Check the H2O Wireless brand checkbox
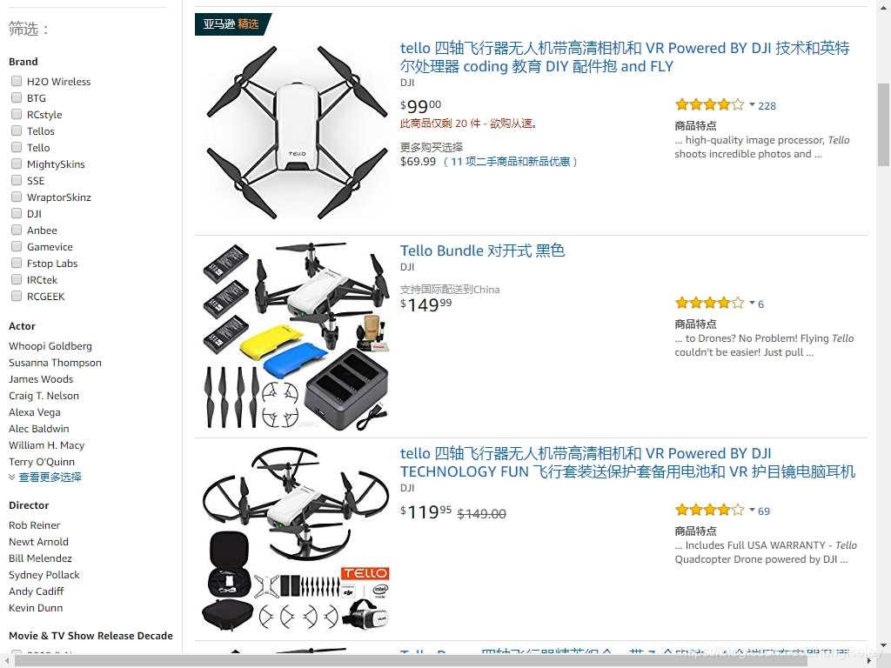The width and height of the screenshot is (891, 668). click(x=17, y=81)
